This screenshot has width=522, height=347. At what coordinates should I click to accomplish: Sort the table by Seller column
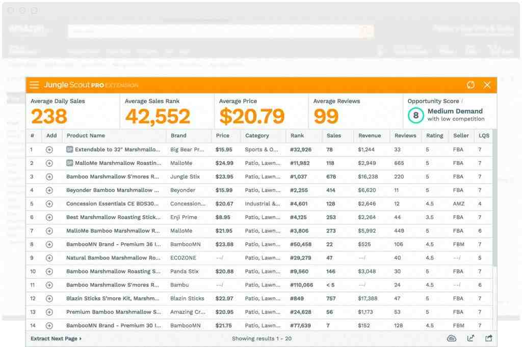point(461,136)
